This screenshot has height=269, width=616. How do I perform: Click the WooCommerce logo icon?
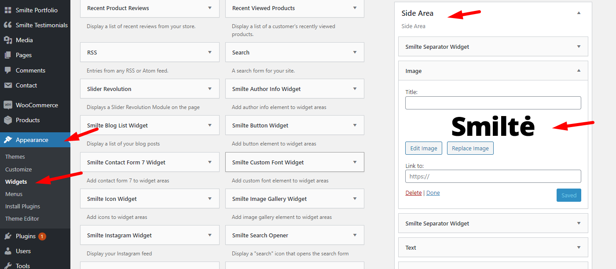(x=8, y=105)
